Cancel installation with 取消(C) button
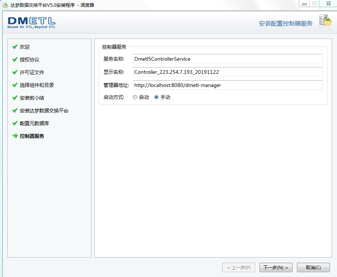337x277 pixels. point(313,268)
